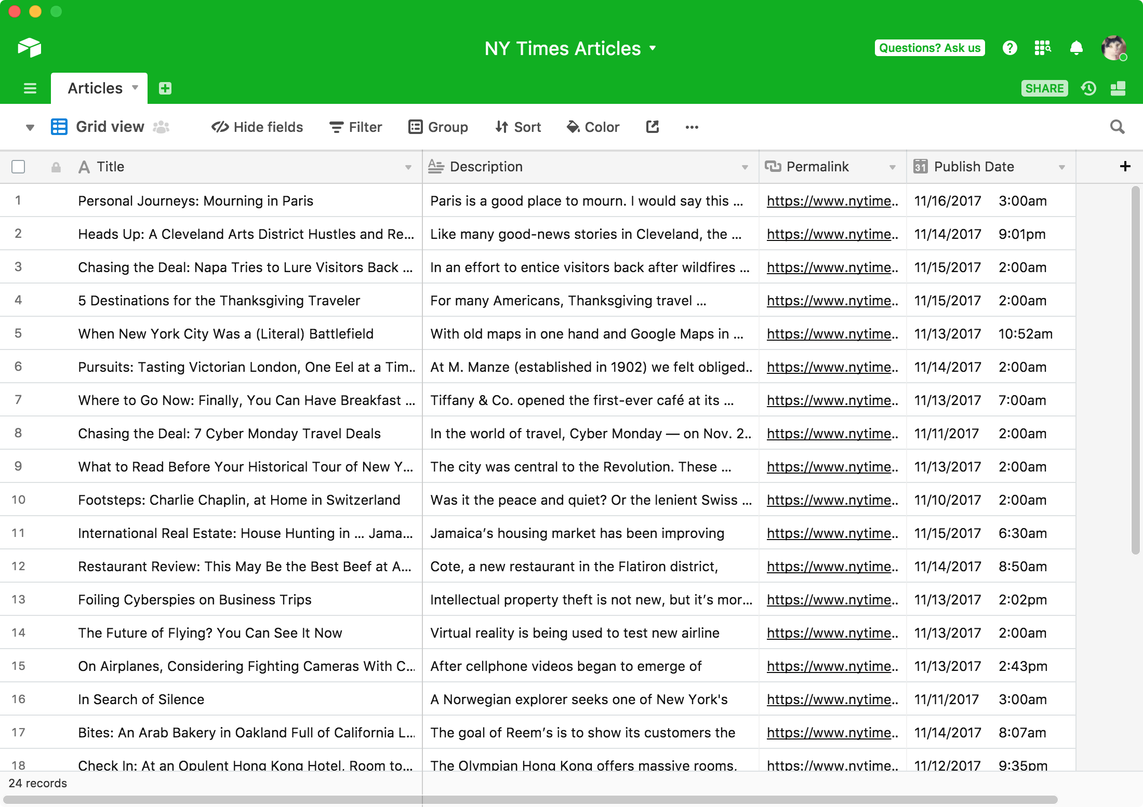This screenshot has height=807, width=1143.
Task: Open the blocks panel icon
Action: pyautogui.click(x=1118, y=88)
